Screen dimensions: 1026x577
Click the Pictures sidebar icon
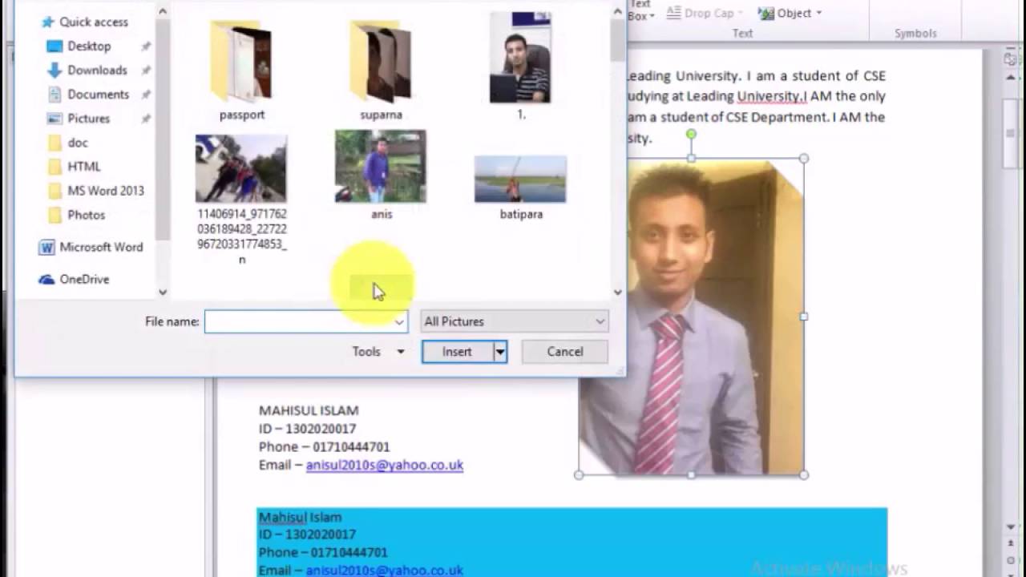tap(55, 118)
